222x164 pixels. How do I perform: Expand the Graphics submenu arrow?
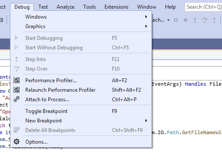pos(146,26)
